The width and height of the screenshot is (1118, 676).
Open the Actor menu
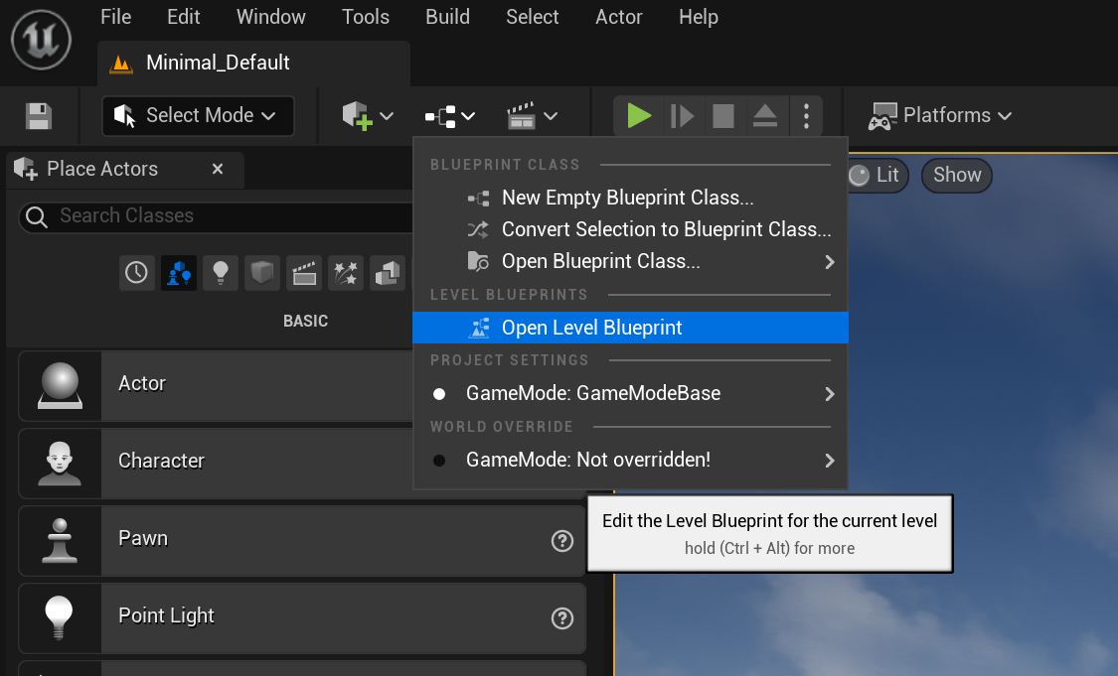[x=619, y=17]
